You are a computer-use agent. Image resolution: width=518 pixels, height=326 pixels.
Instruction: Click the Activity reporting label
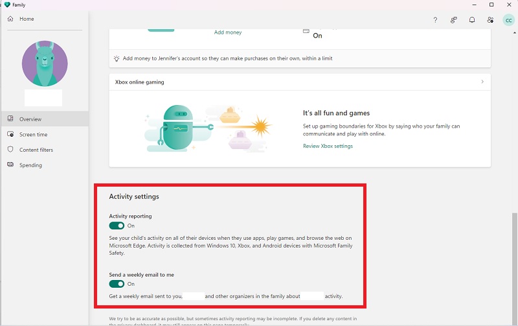click(131, 216)
